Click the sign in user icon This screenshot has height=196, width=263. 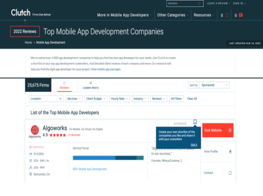[245, 4]
